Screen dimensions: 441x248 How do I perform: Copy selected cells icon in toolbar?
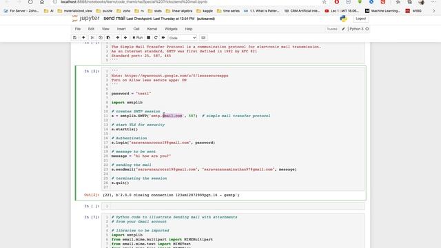pyautogui.click(x=101, y=38)
